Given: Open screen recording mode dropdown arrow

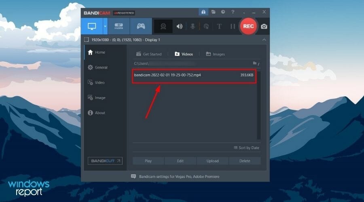Looking at the screenshot, I should coord(105,26).
